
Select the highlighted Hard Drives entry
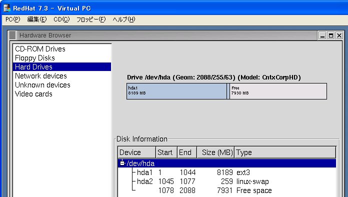point(62,67)
